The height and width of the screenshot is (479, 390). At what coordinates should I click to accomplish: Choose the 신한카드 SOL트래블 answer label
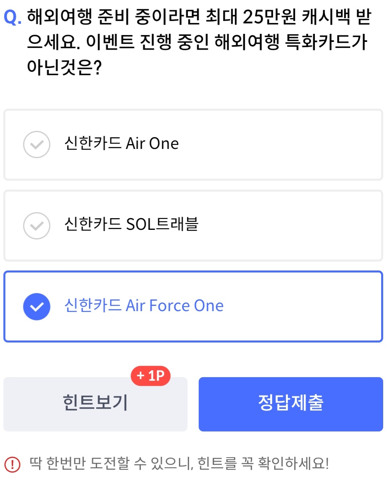pyautogui.click(x=131, y=224)
